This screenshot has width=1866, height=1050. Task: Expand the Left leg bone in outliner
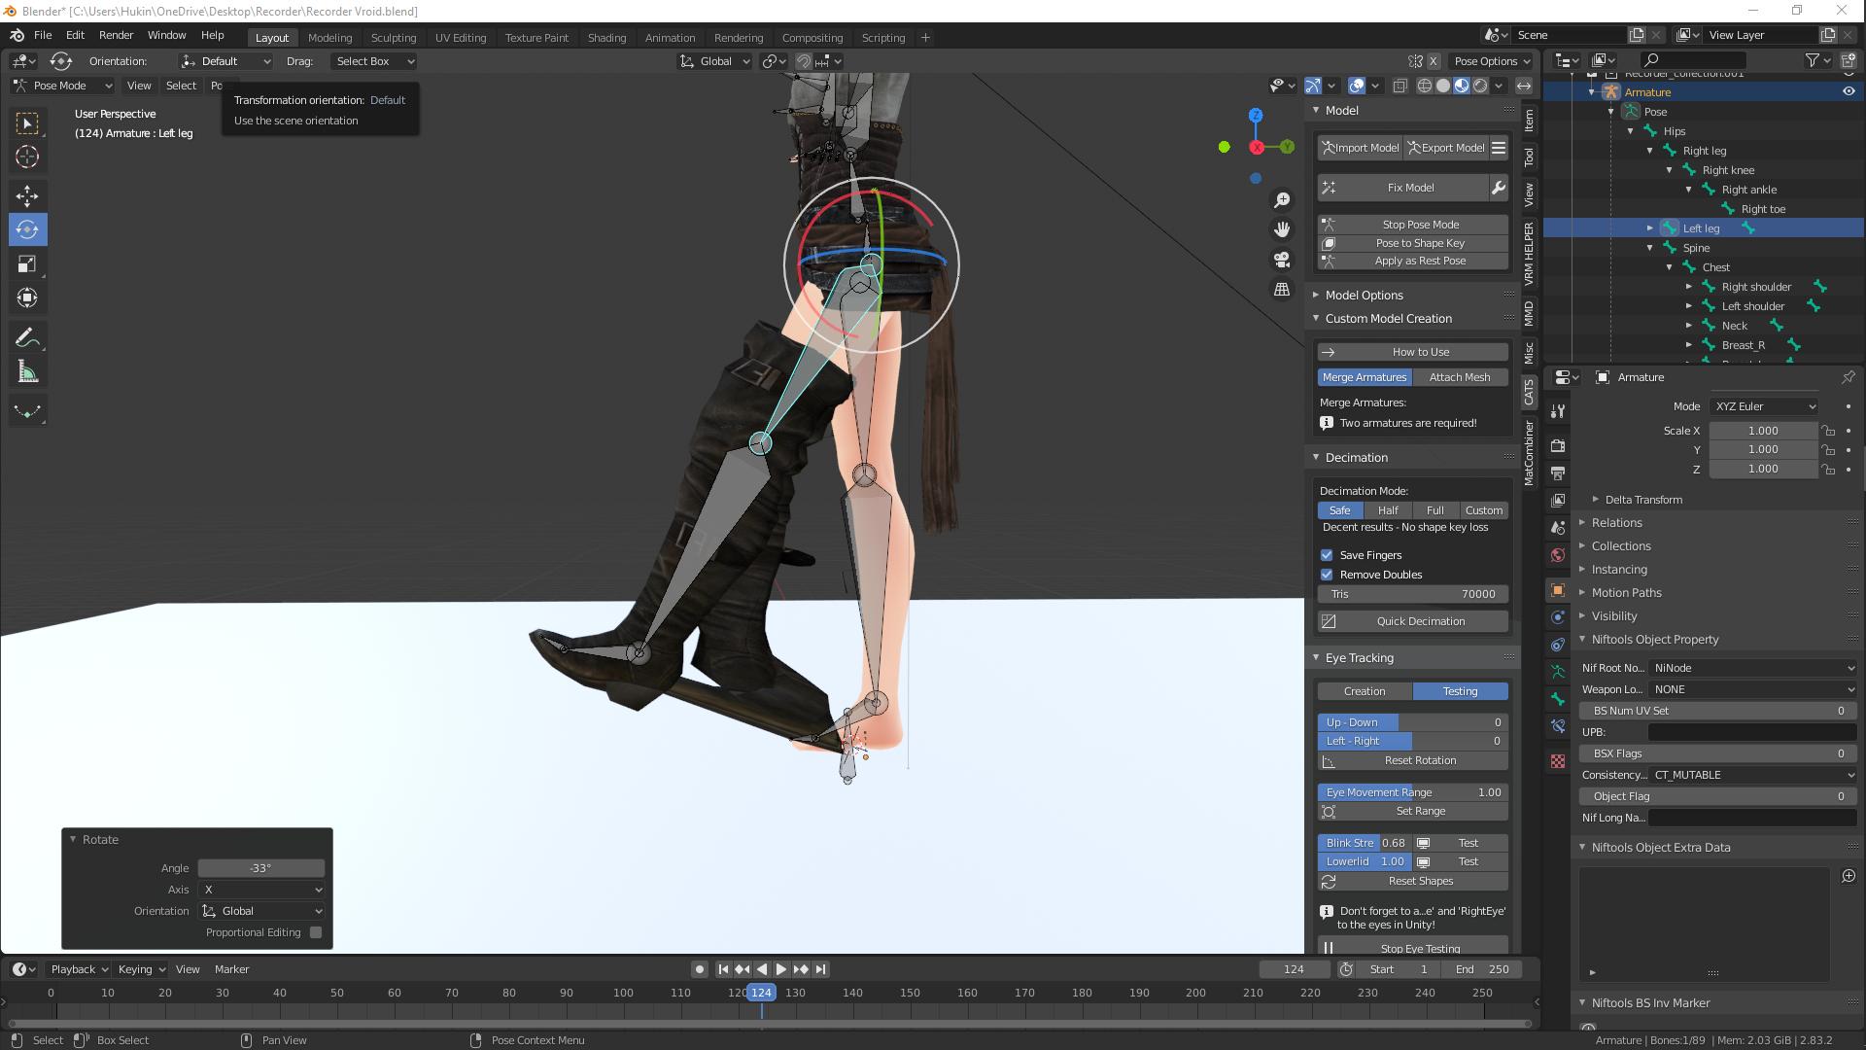(x=1649, y=228)
